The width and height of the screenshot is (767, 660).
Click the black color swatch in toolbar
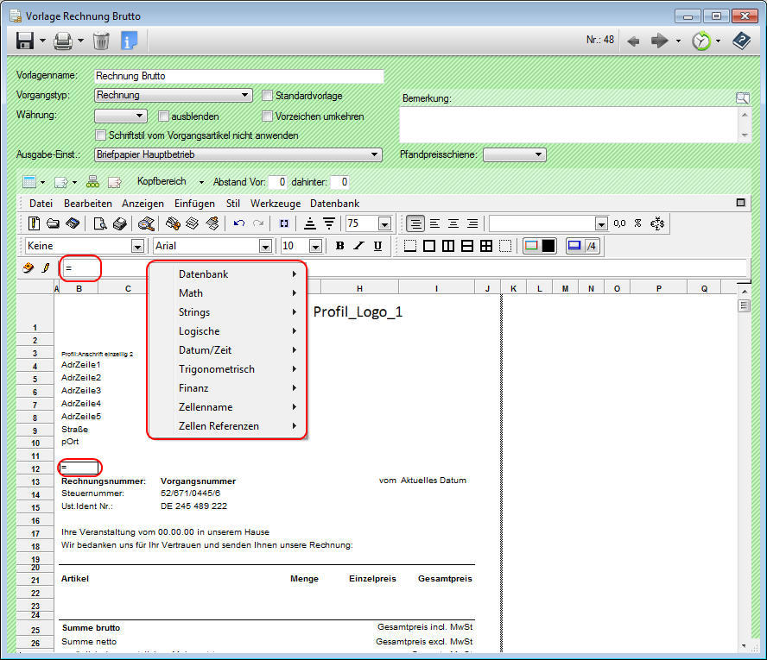click(549, 246)
